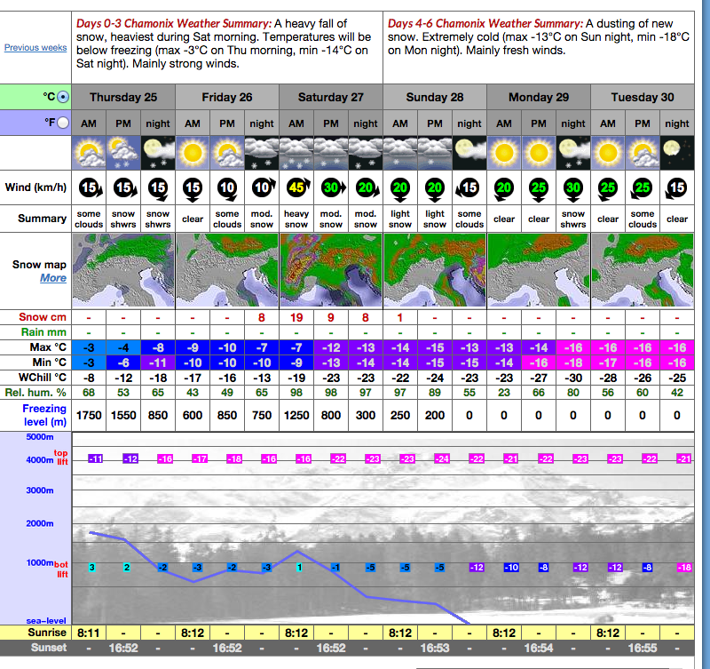Open the More link under Snow map
The width and height of the screenshot is (710, 669).
(53, 278)
